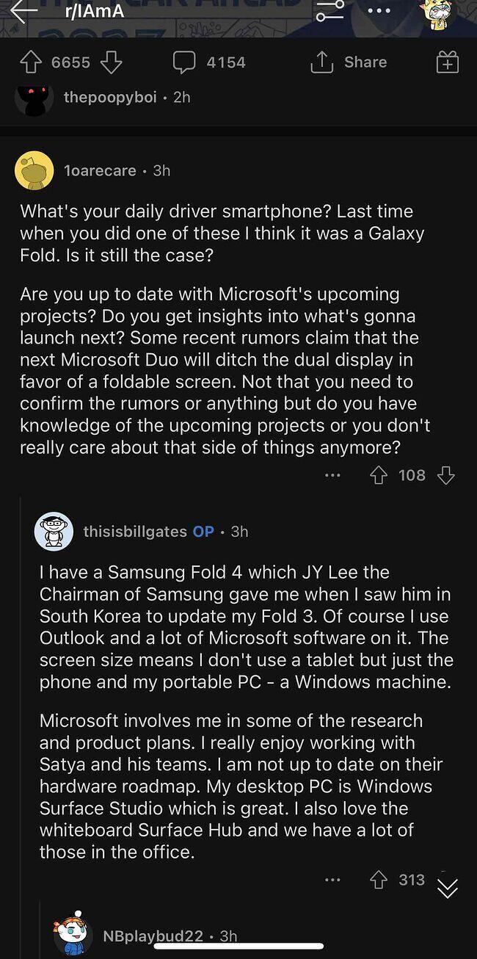This screenshot has width=477, height=959.
Task: Go back using the back arrow
Action: (x=22, y=11)
